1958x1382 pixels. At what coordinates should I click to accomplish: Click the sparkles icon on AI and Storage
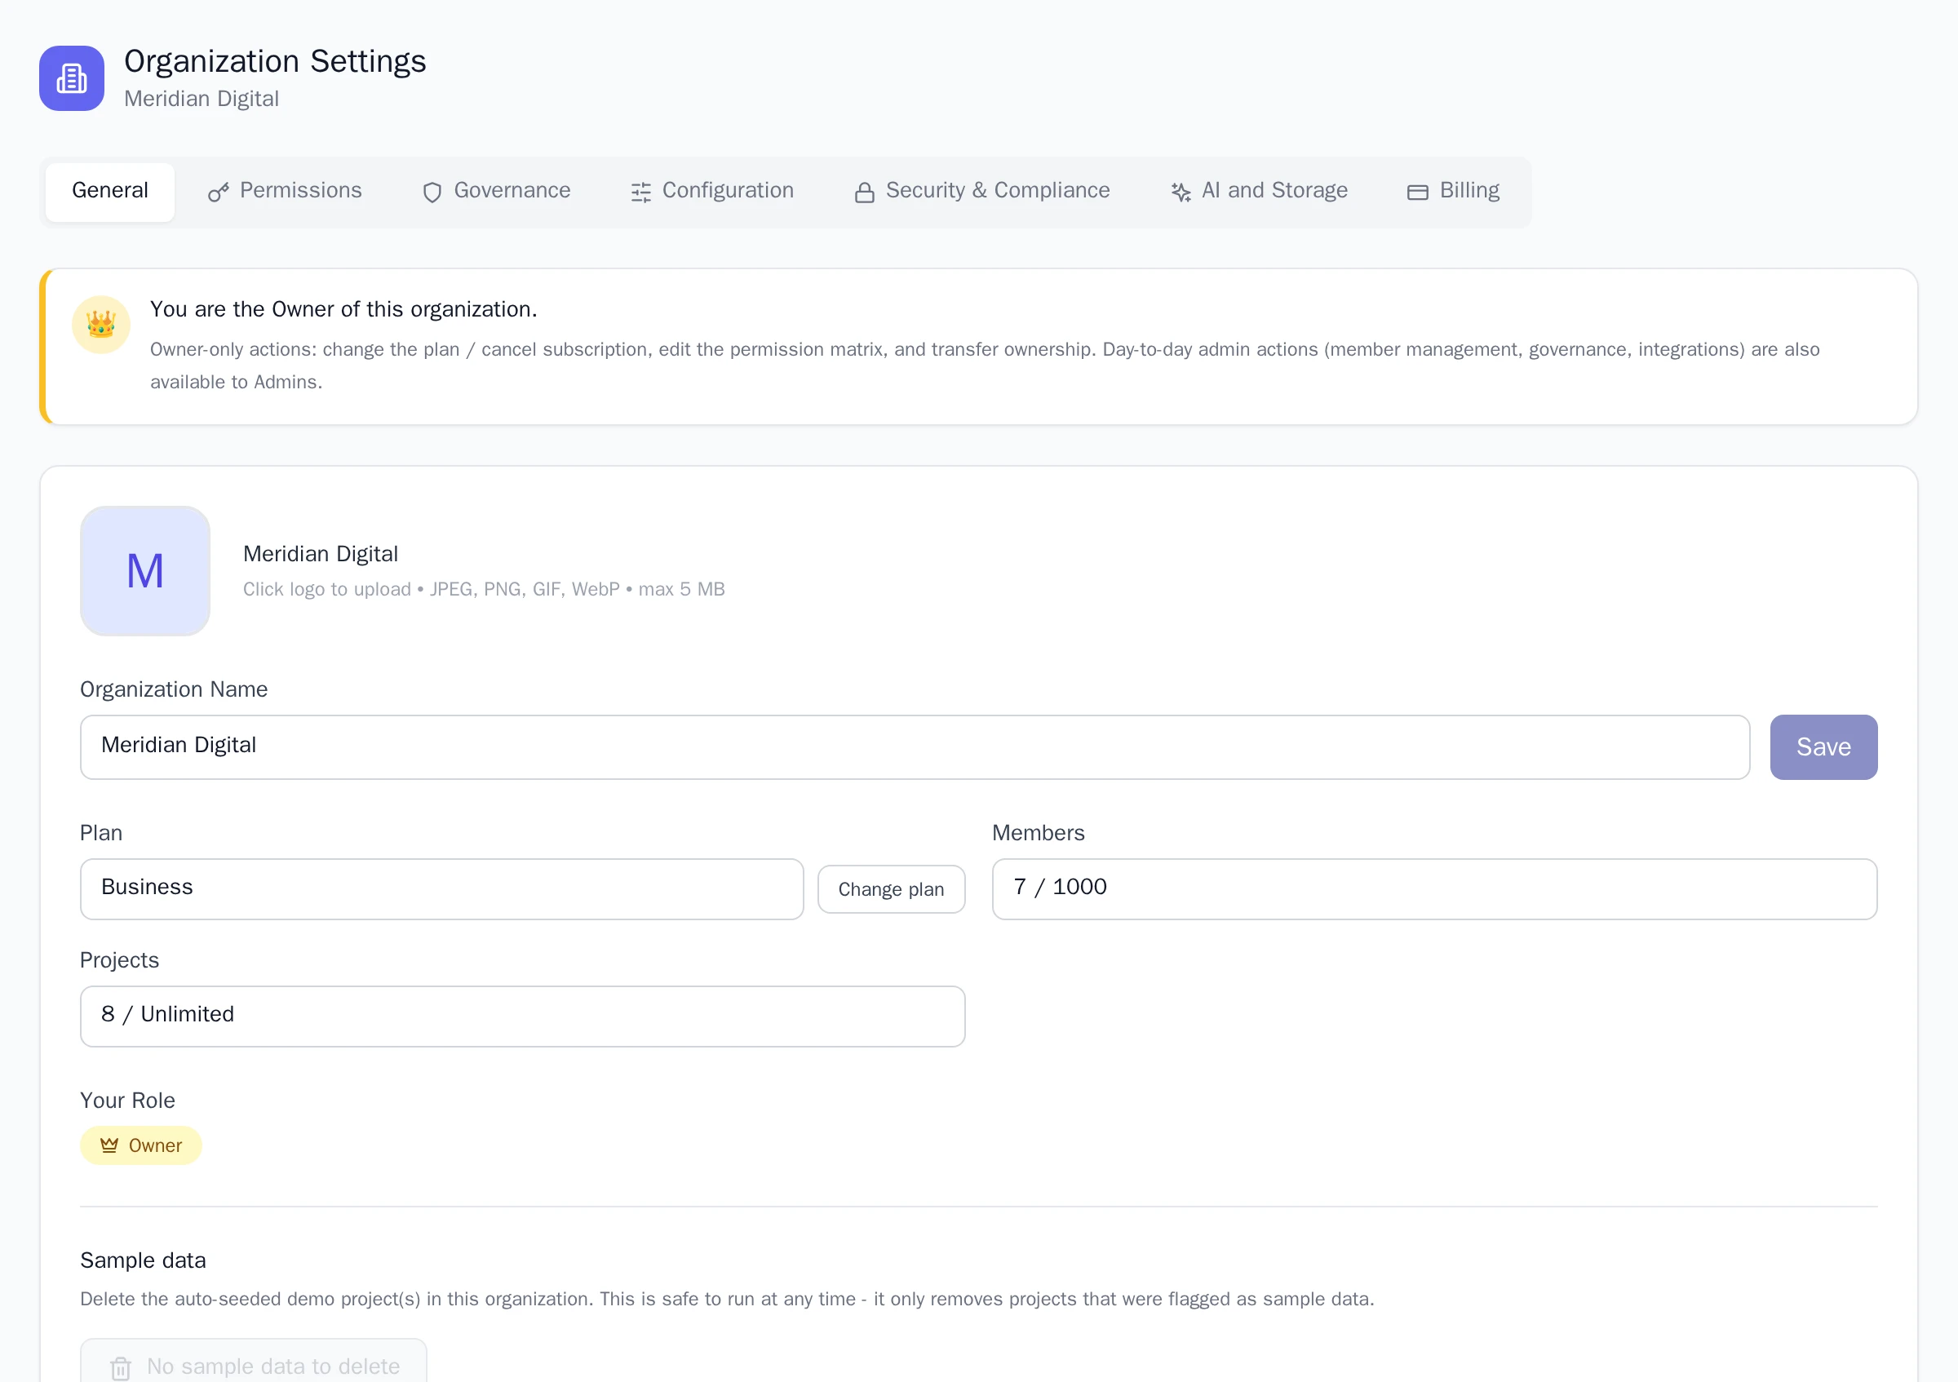(1181, 193)
